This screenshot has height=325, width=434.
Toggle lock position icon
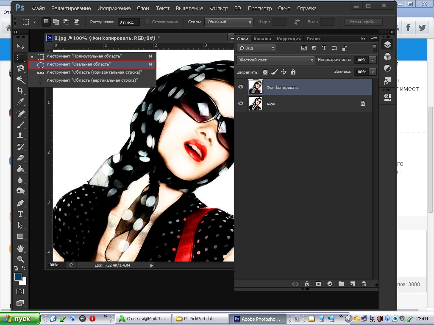click(x=284, y=72)
